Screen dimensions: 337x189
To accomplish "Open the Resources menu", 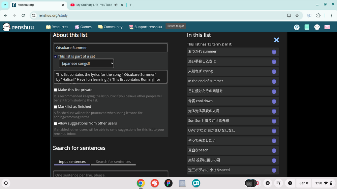I will tap(57, 27).
